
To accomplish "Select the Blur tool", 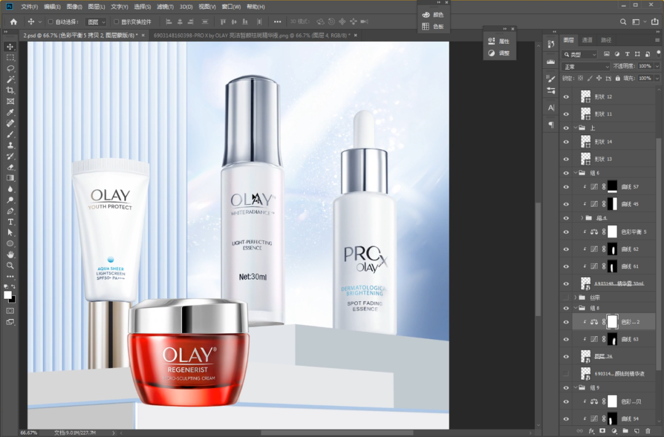I will click(x=10, y=189).
